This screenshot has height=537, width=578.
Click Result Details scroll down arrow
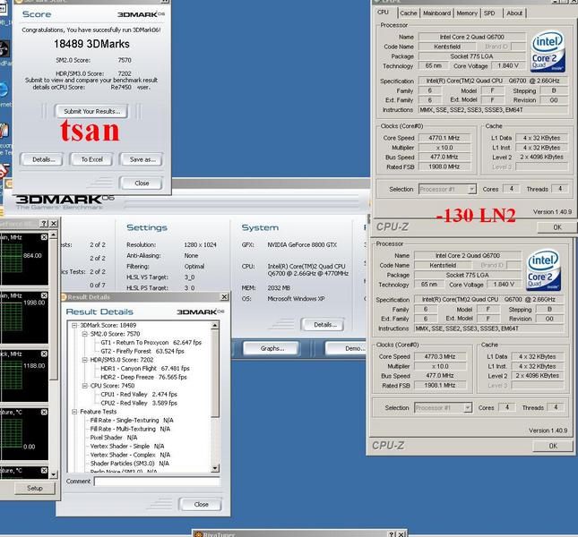(215, 468)
